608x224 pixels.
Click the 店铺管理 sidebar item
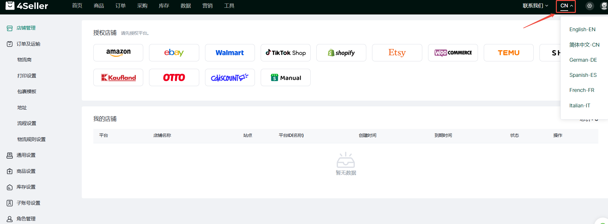coord(26,28)
